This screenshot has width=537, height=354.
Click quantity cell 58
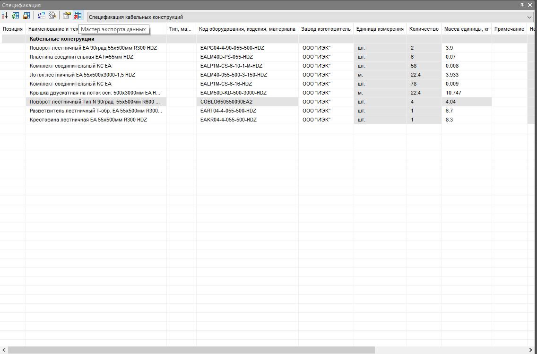click(x=424, y=66)
